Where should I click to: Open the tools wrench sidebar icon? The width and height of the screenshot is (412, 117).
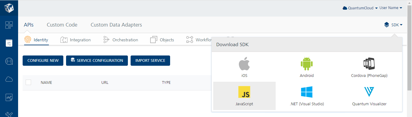9,114
